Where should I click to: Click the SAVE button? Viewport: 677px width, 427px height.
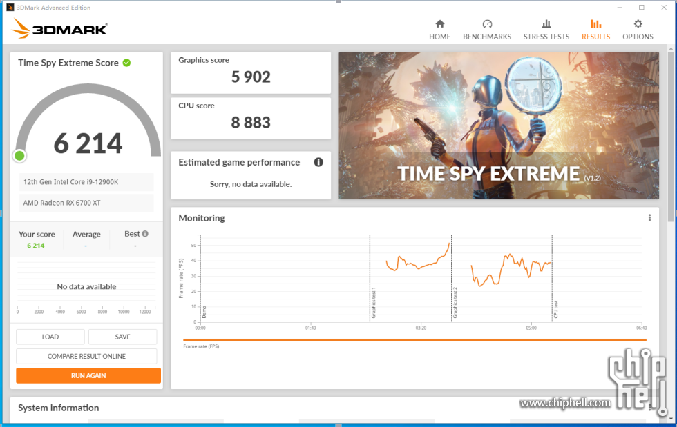pos(123,337)
